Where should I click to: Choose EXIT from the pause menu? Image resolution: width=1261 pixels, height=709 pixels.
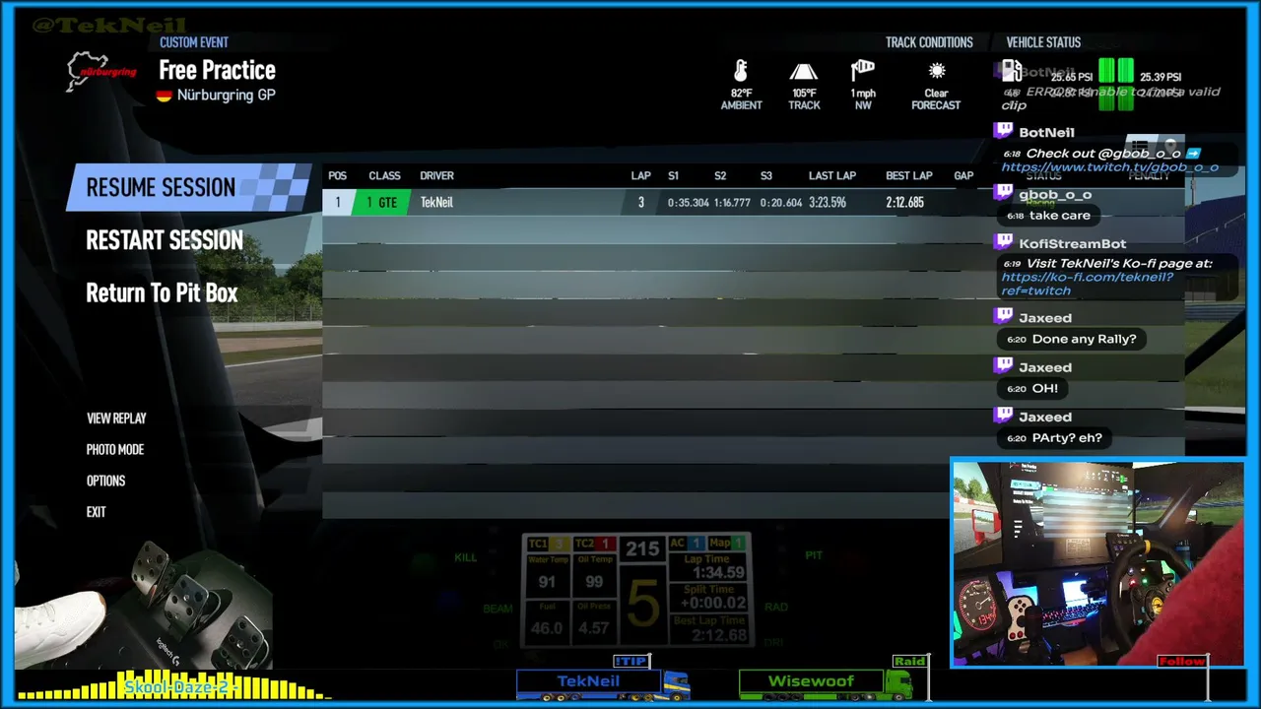(x=96, y=512)
